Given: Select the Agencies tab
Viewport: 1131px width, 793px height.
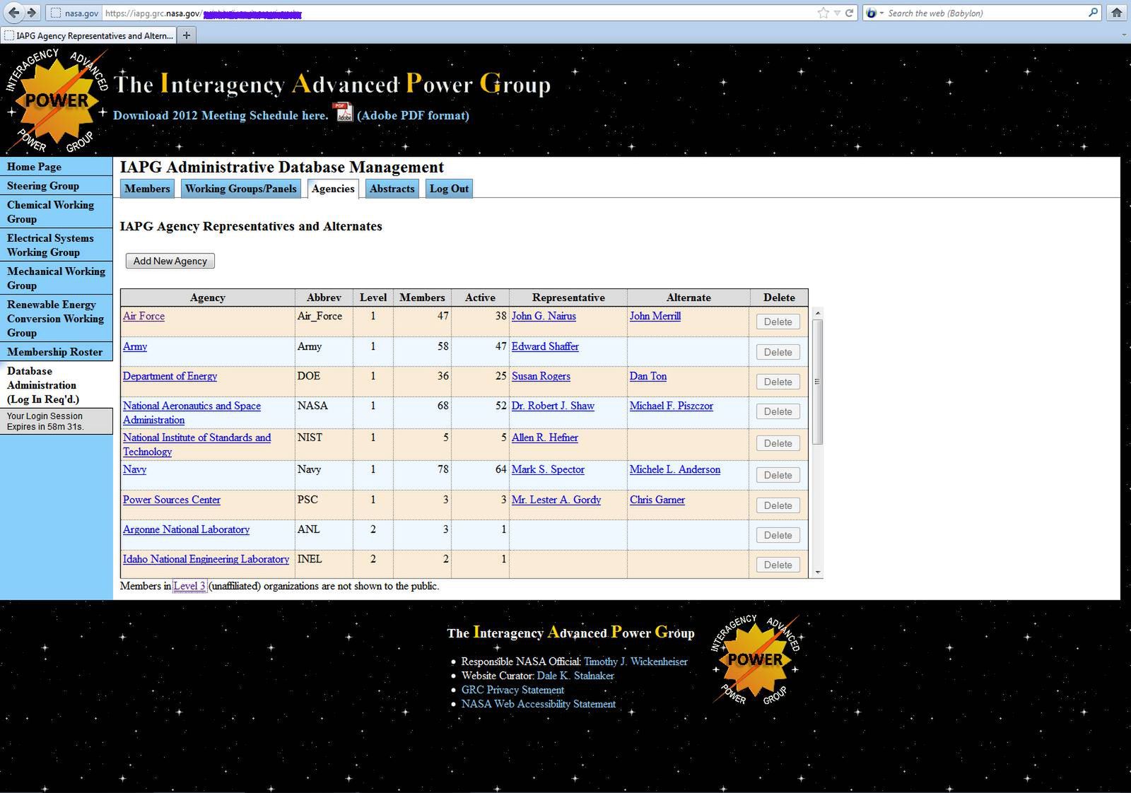Looking at the screenshot, I should point(333,189).
